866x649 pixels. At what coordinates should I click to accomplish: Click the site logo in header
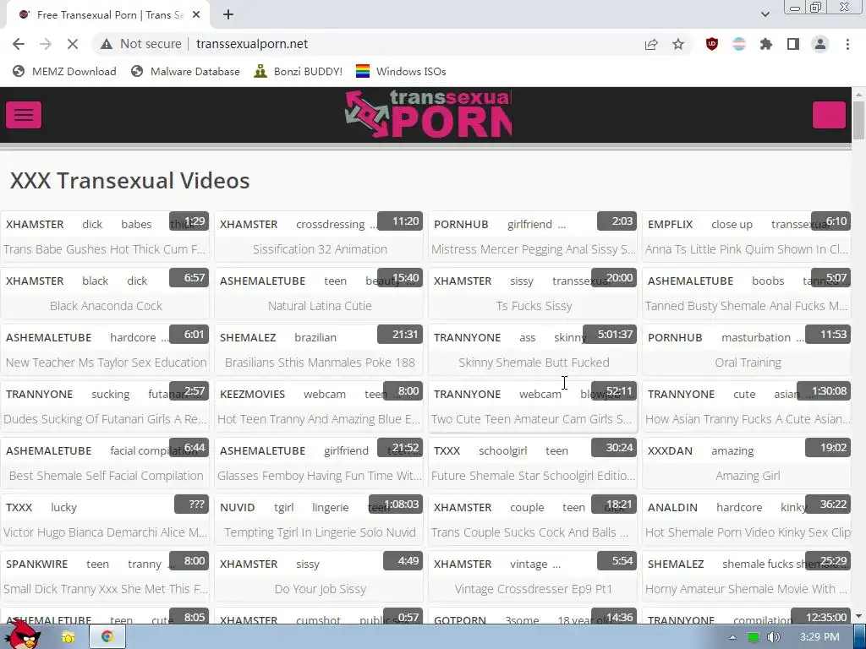pos(429,114)
